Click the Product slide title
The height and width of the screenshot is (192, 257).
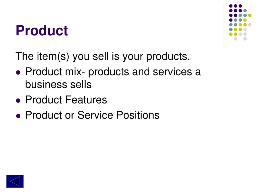point(42,30)
